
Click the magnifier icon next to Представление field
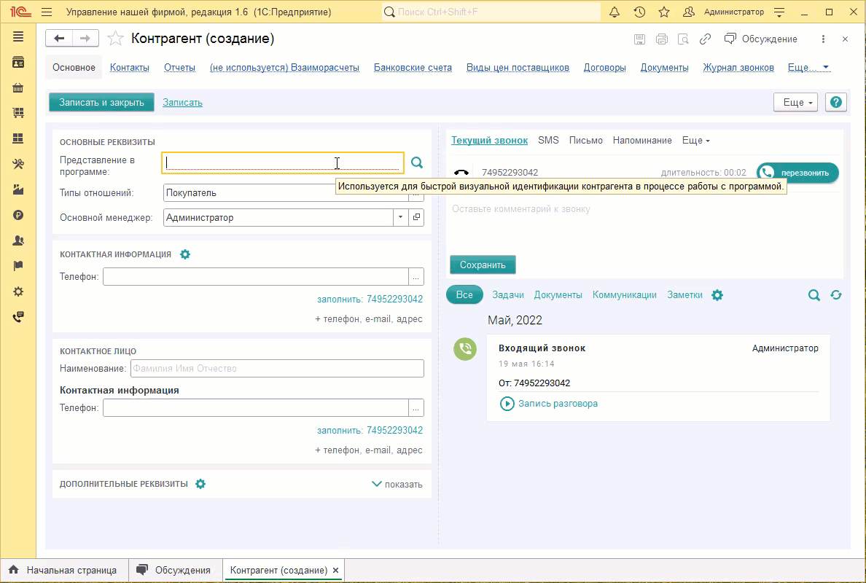pyautogui.click(x=416, y=163)
